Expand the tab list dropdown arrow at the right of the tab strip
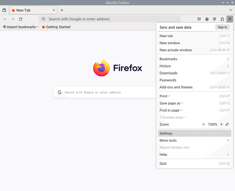235x191 pixels. pyautogui.click(x=231, y=10)
